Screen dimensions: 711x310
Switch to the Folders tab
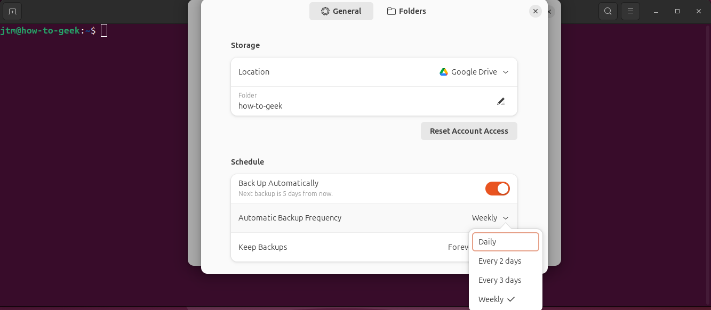(x=406, y=11)
